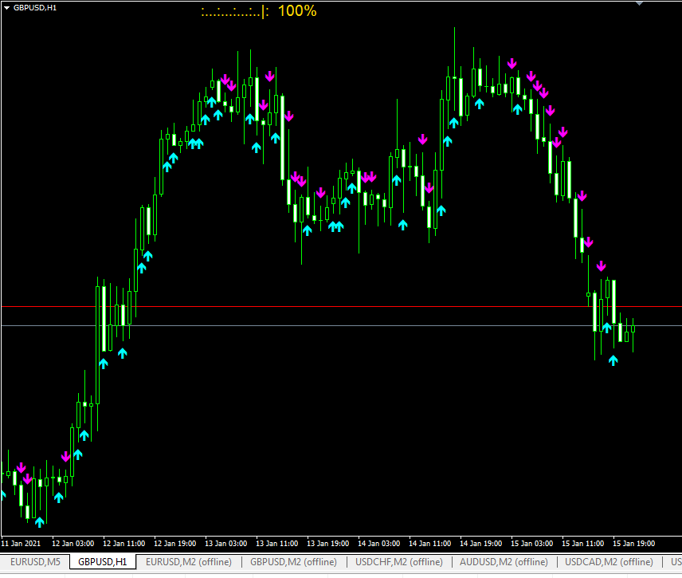Image resolution: width=682 pixels, height=578 pixels.
Task: Select the GBPUSD,H1 chart tab
Action: tap(103, 562)
